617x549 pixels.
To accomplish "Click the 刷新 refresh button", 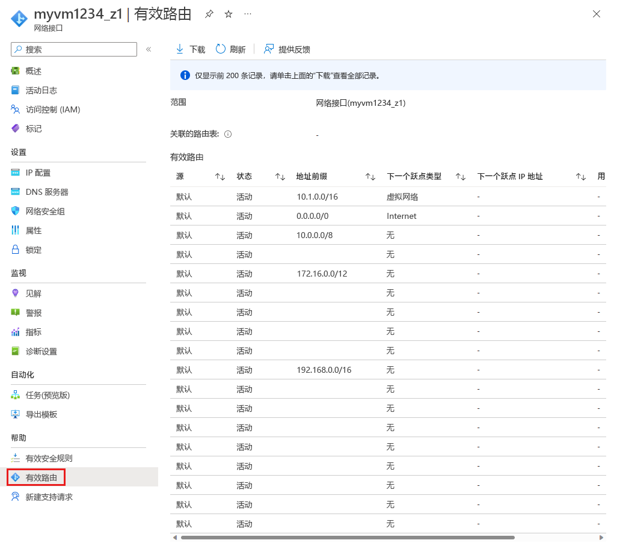I will (x=230, y=49).
